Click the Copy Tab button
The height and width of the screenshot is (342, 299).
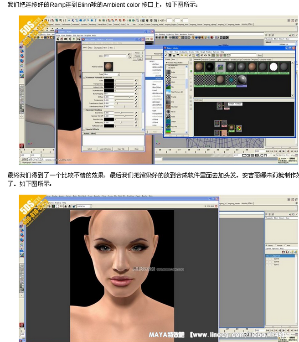(x=121, y=149)
